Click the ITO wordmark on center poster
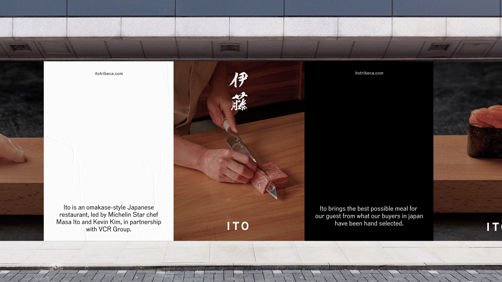The image size is (502, 282). [x=238, y=226]
